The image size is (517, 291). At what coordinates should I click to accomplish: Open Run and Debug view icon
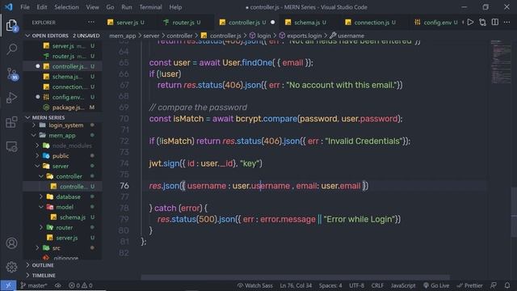[11, 98]
